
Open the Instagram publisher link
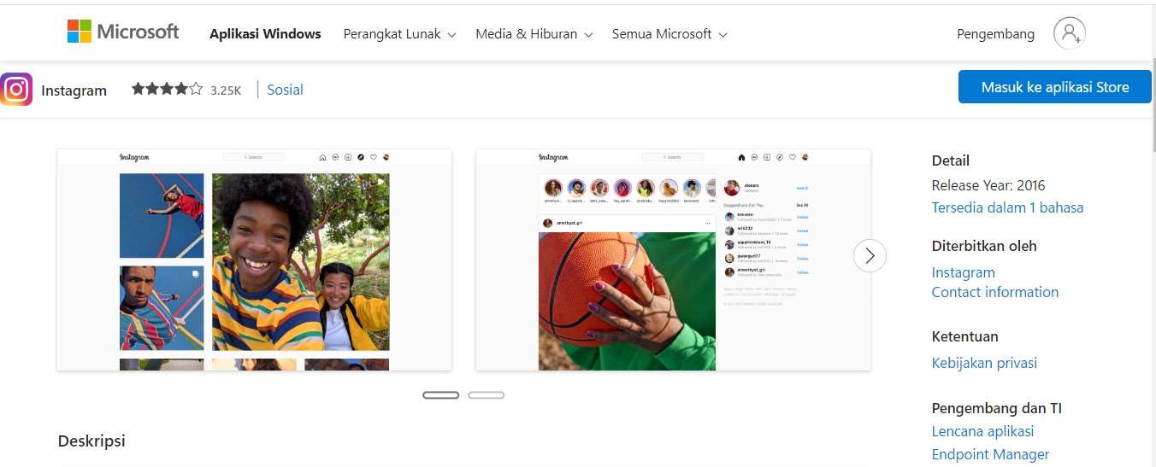[x=964, y=272]
